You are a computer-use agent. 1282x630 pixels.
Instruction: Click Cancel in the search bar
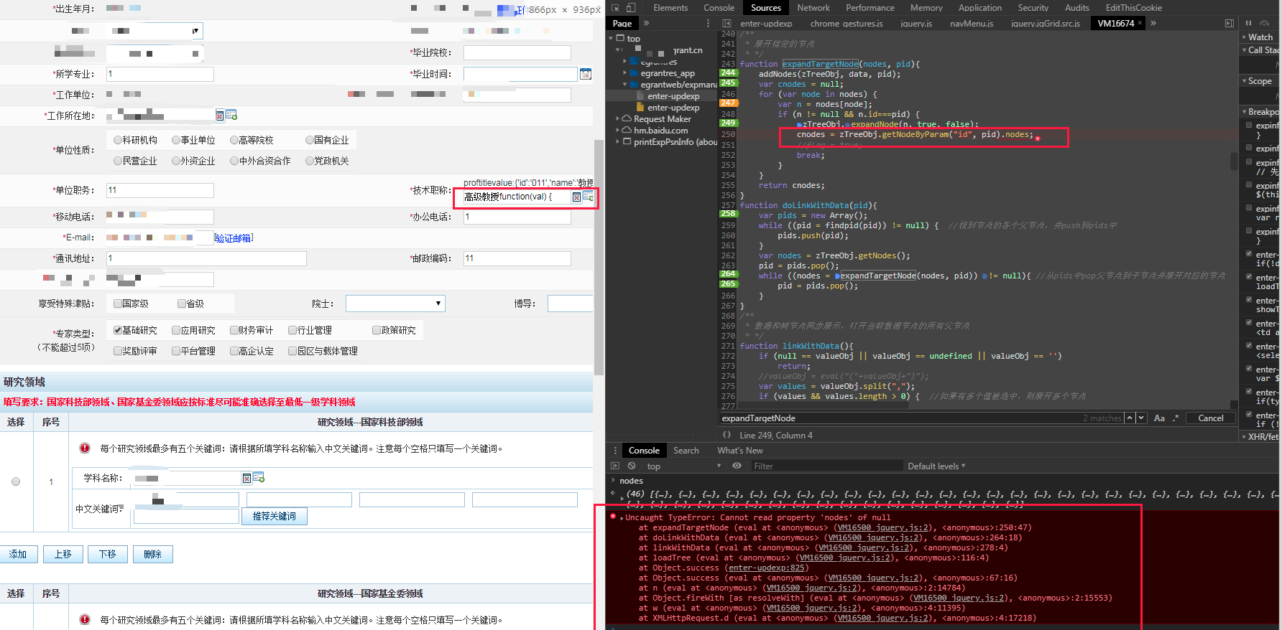pyautogui.click(x=1210, y=418)
